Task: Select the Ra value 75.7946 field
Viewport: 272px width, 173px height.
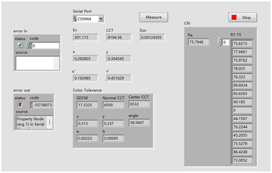Action: (x=199, y=42)
